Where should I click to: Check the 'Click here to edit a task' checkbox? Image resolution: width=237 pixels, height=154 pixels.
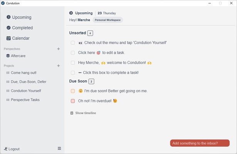pos(73,53)
